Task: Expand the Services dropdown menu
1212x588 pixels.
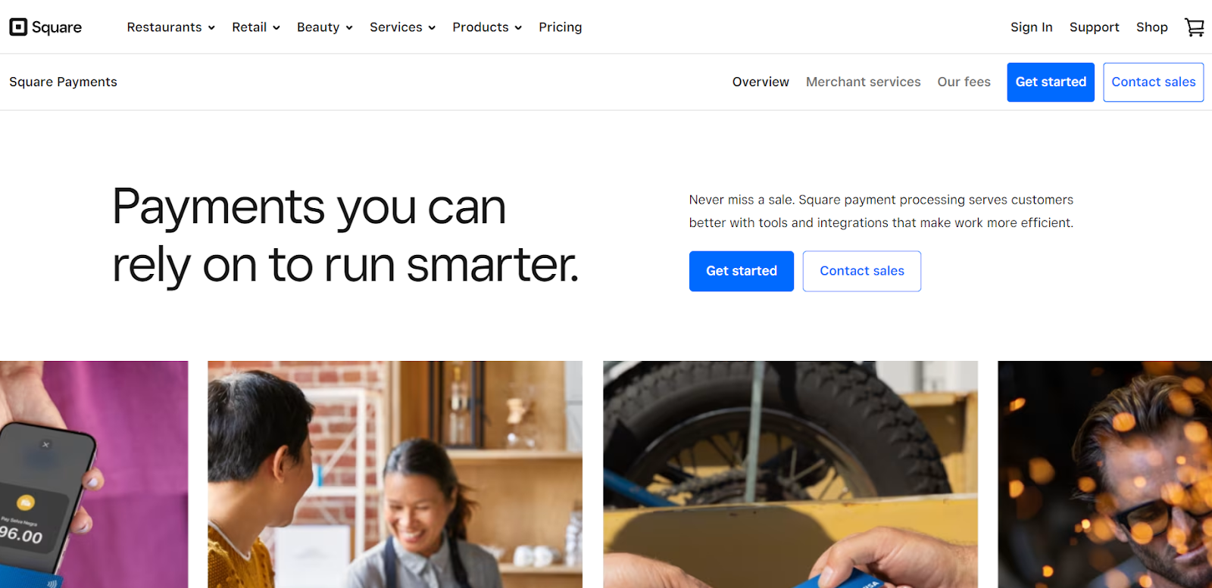Action: click(402, 27)
